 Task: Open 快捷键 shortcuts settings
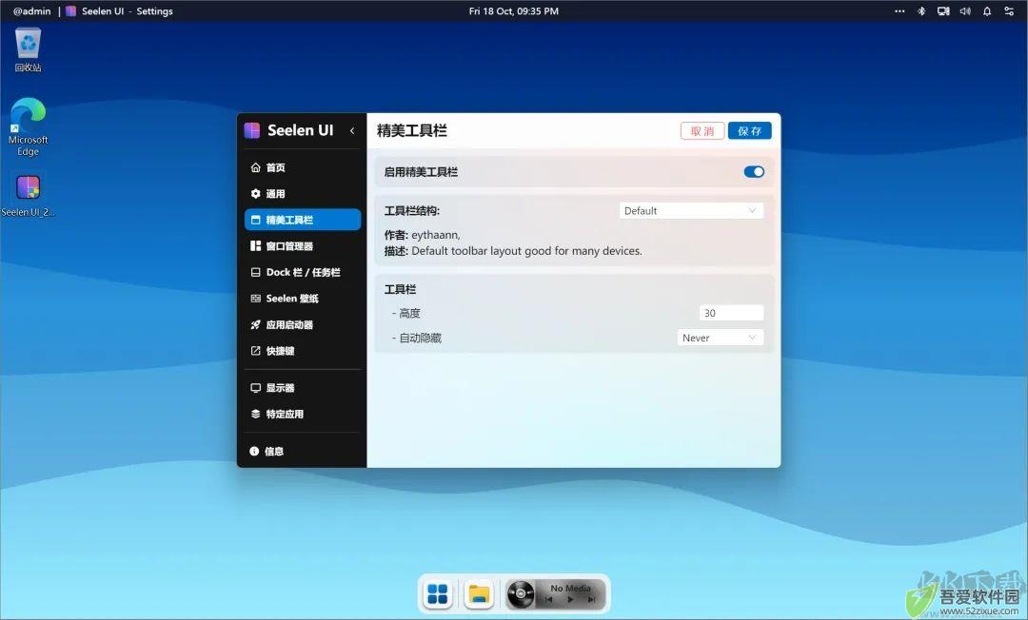pyautogui.click(x=303, y=351)
